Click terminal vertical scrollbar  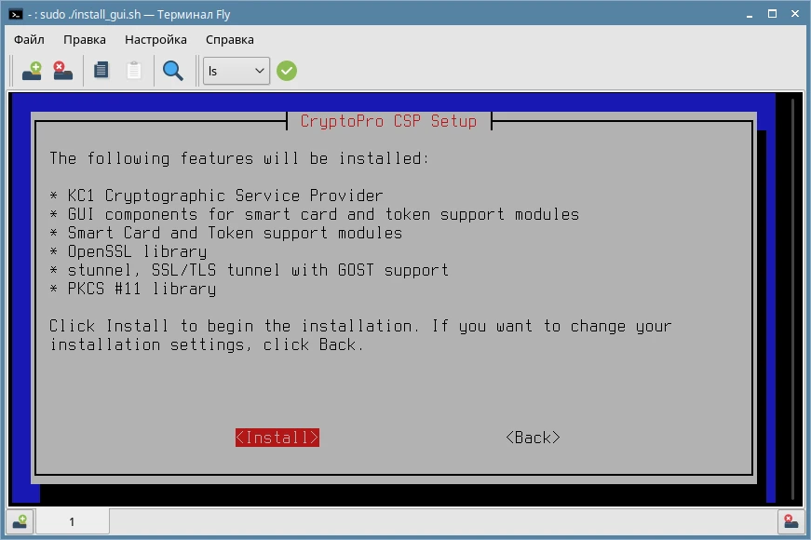(792, 298)
